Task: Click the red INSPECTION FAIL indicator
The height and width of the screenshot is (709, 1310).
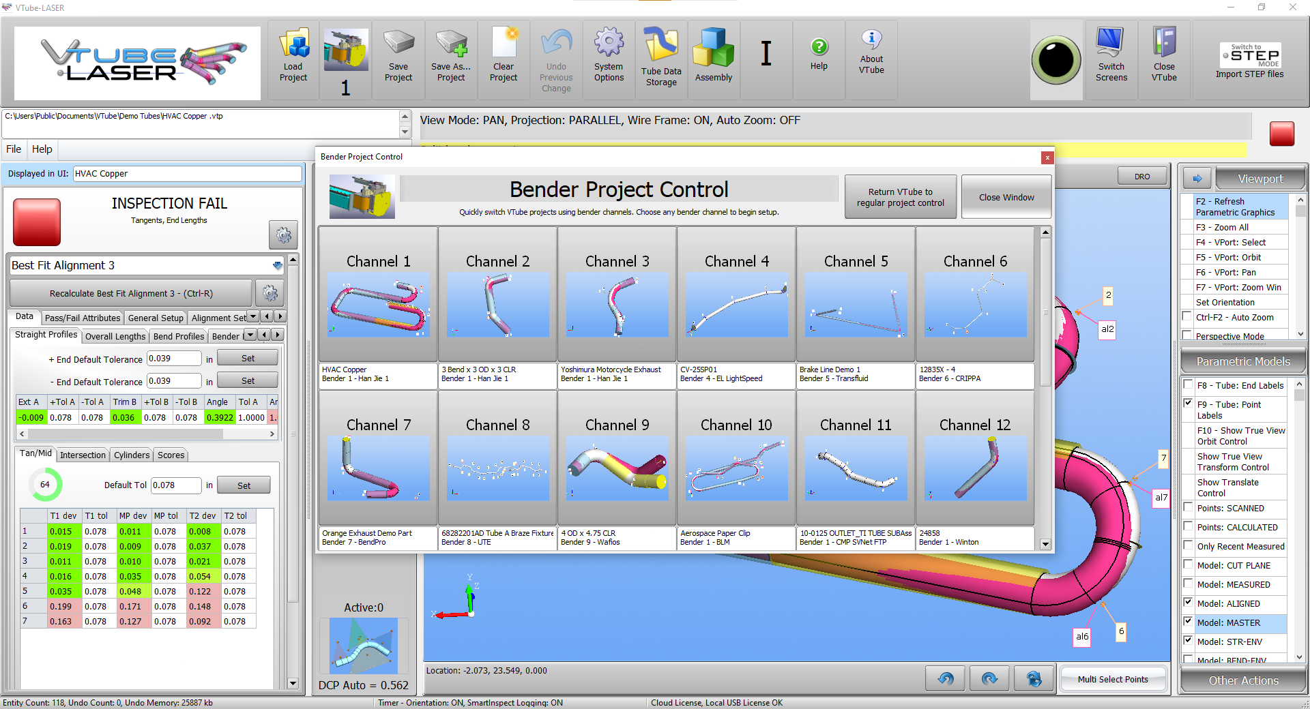Action: (x=37, y=222)
